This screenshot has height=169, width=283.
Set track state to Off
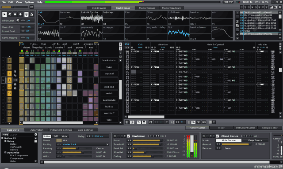point(56,136)
